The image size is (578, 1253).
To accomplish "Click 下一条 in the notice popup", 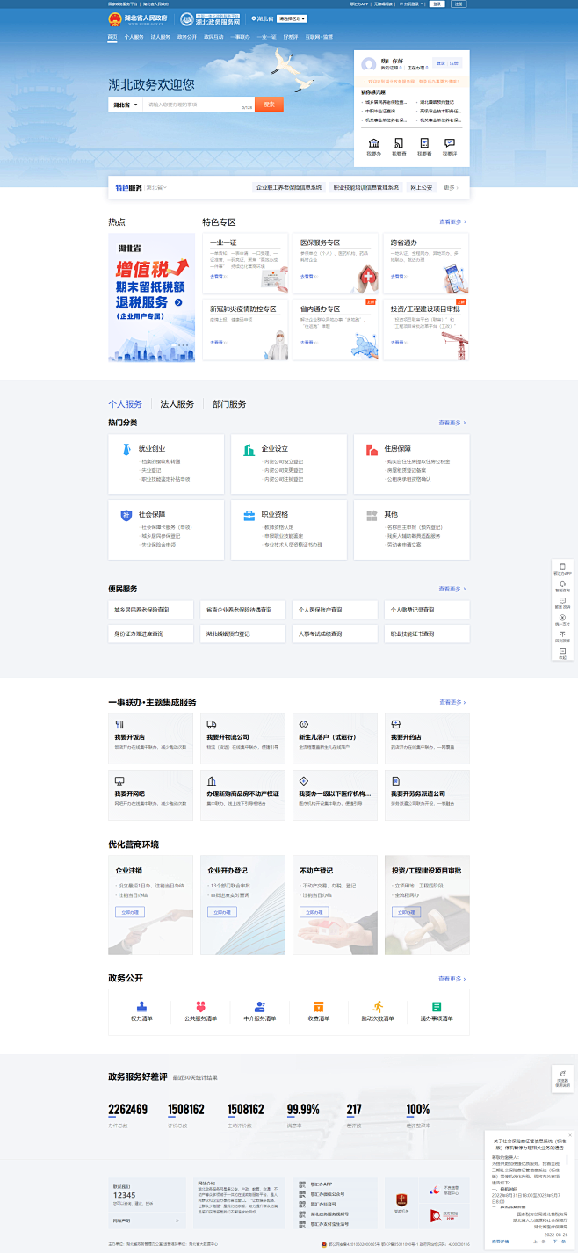I will 559,1242.
